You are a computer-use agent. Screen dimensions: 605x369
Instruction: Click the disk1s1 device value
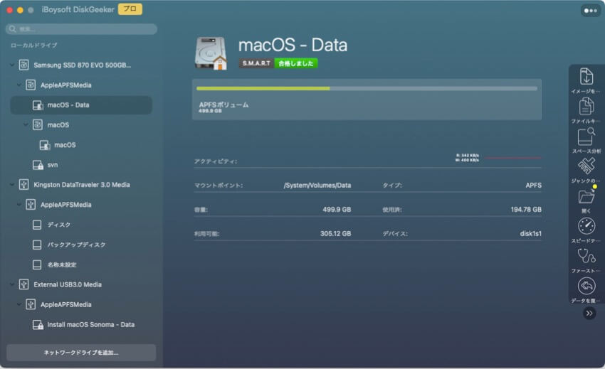coord(530,234)
